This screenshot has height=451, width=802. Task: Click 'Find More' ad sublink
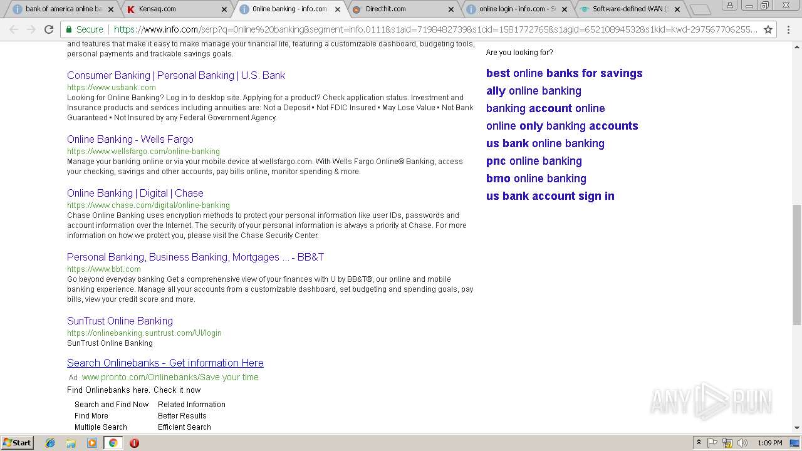tap(91, 416)
